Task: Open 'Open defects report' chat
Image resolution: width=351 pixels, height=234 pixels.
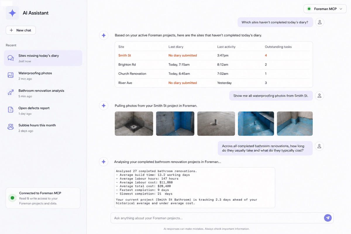Action: 43,110
